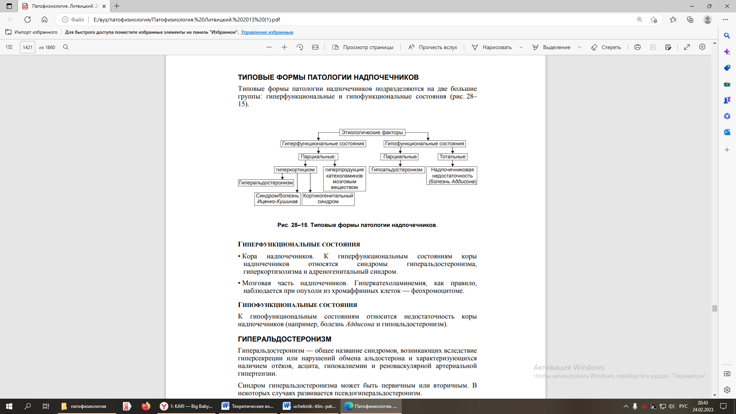Open the Task View icon

coord(46,406)
